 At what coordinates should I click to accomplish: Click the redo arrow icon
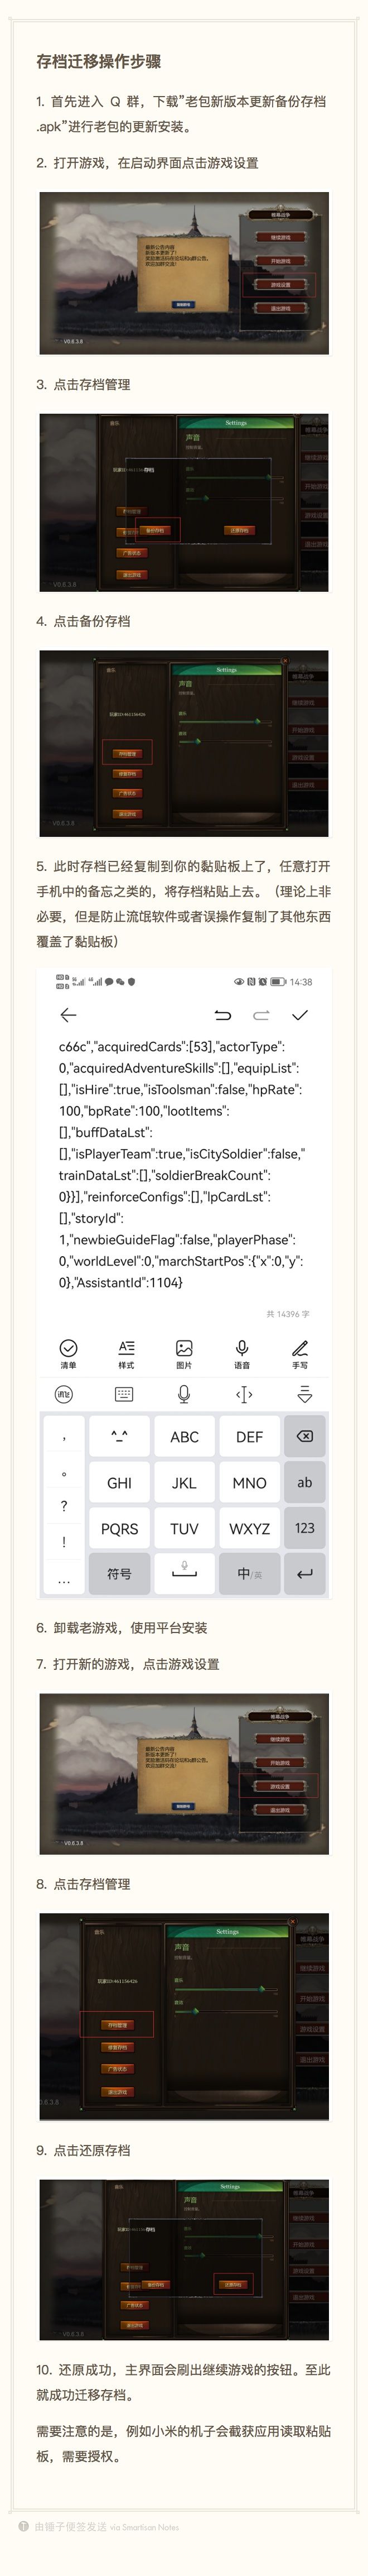coord(261,1015)
